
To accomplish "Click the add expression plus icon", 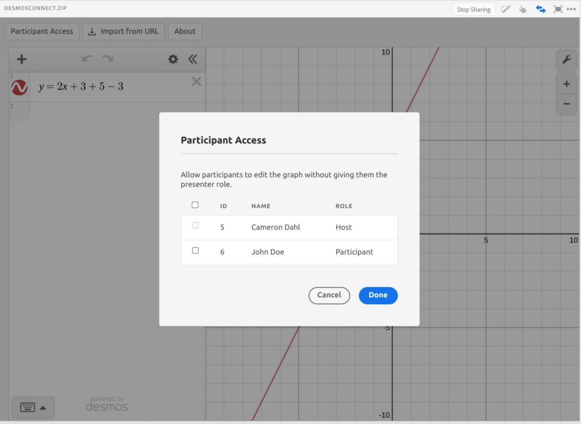I will pos(21,59).
